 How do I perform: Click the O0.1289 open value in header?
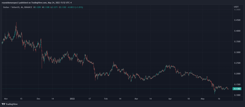(37, 7)
